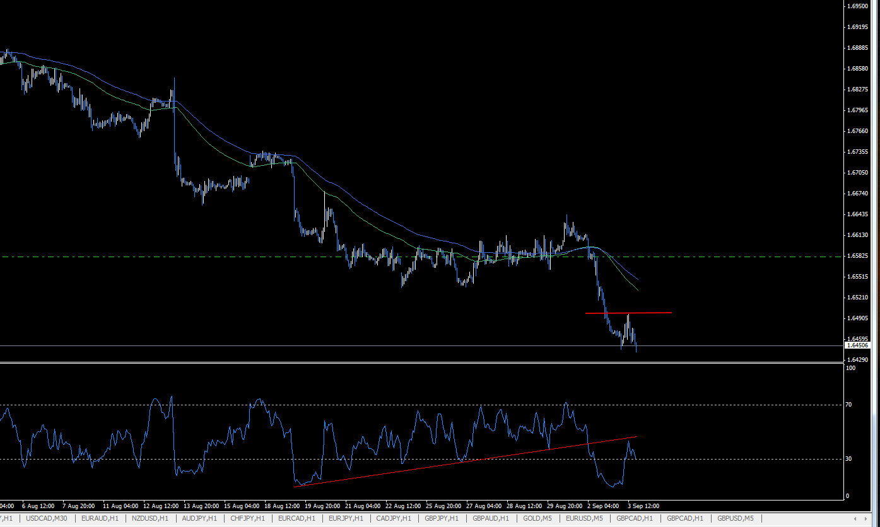Click the "21 Aug 04:00" time label
The height and width of the screenshot is (527, 880).
point(363,506)
